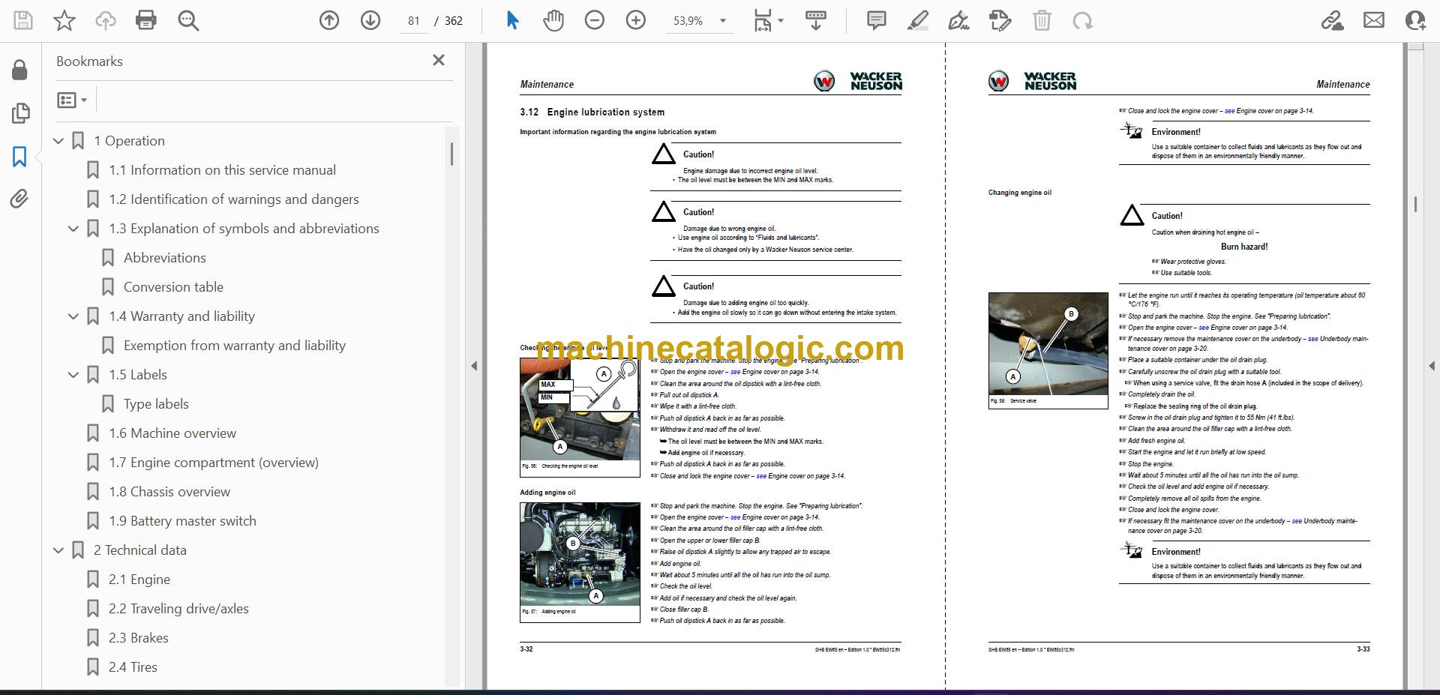Select the hand pan tool
The height and width of the screenshot is (695, 1440).
[x=553, y=20]
